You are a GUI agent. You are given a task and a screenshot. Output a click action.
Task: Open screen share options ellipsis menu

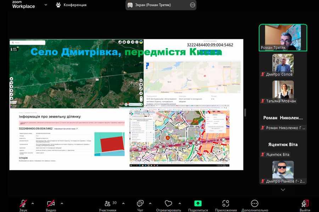click(x=192, y=5)
